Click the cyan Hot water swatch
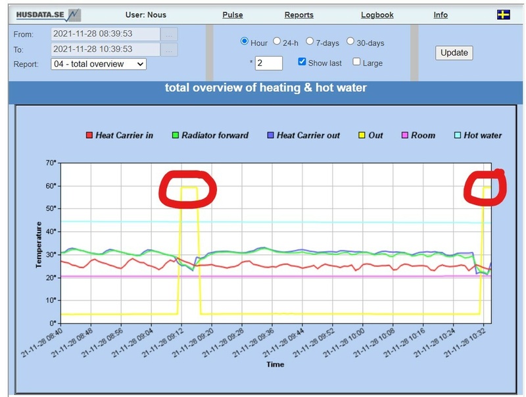 tap(458, 135)
